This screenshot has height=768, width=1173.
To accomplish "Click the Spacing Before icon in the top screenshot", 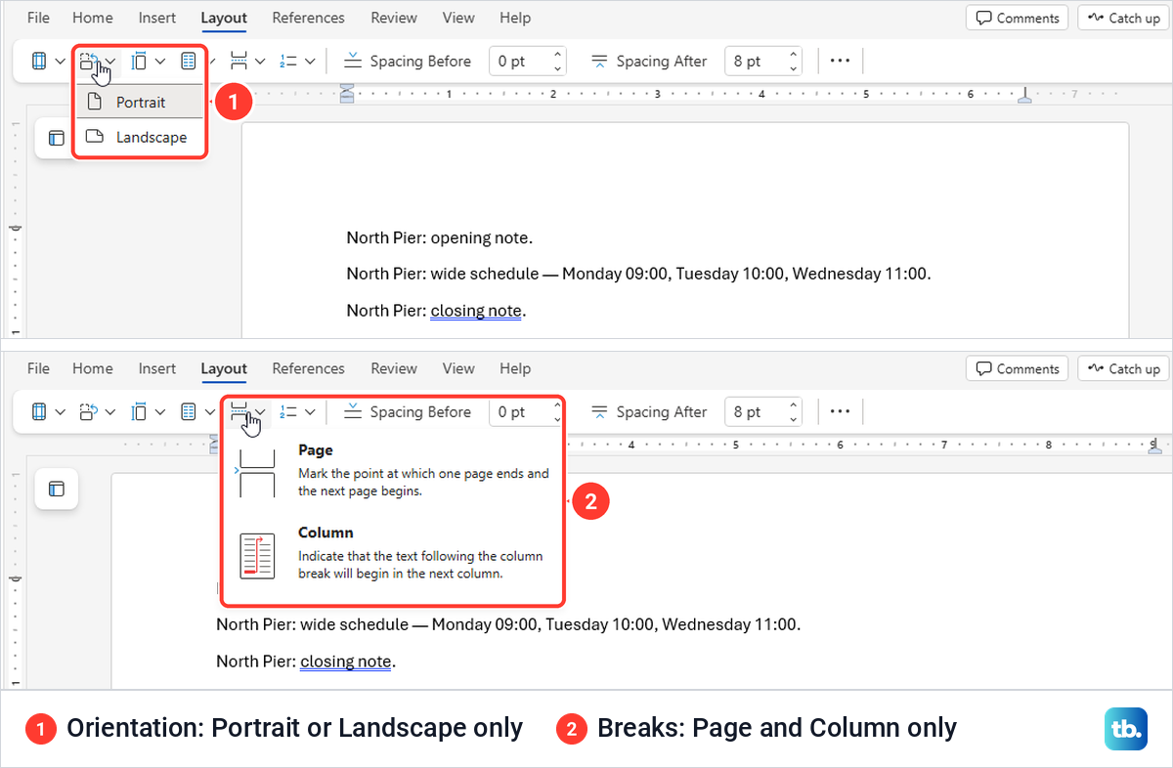I will pos(354,61).
